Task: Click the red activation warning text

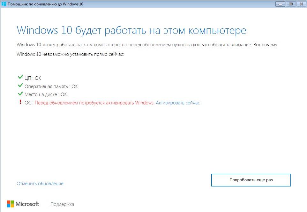Action: pos(94,103)
